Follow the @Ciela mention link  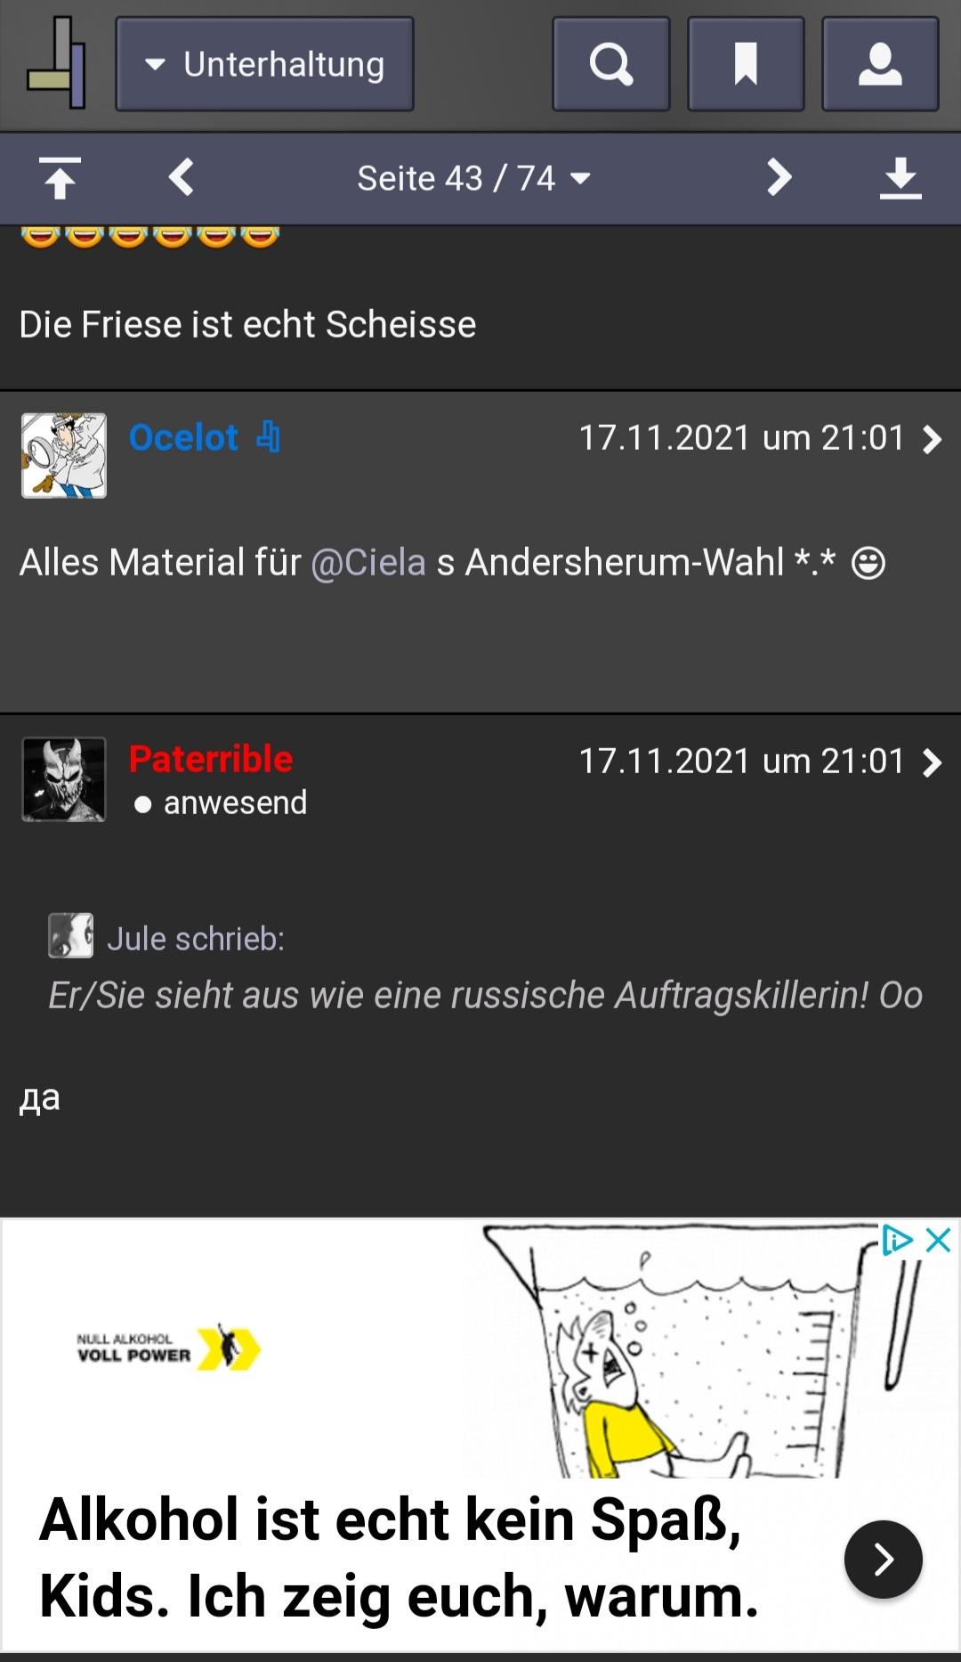click(368, 563)
